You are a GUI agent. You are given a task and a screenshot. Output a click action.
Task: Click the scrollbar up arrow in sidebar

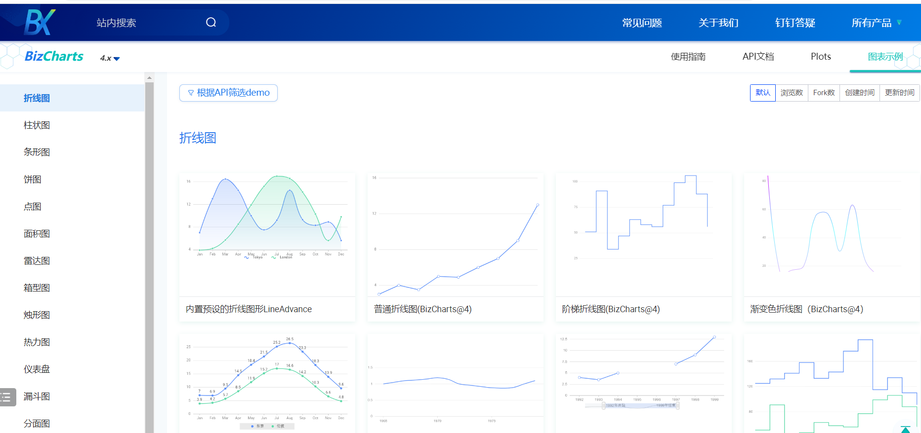149,77
